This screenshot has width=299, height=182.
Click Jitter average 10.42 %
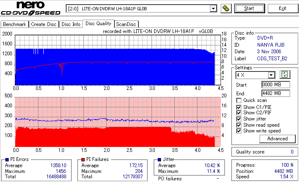pyautogui.click(x=212, y=165)
